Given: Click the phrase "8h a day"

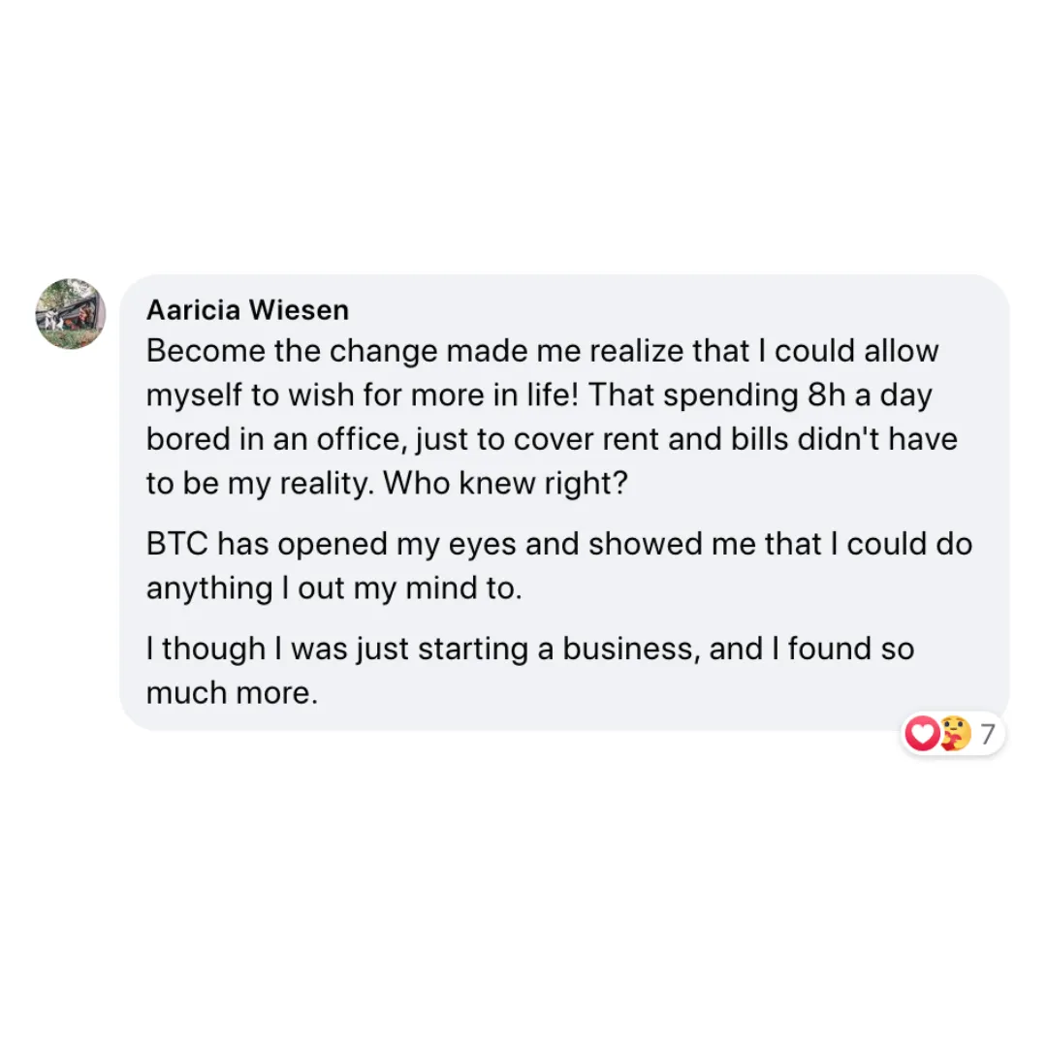Looking at the screenshot, I should click(870, 396).
